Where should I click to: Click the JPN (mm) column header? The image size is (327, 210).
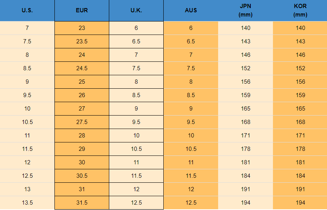point(245,10)
